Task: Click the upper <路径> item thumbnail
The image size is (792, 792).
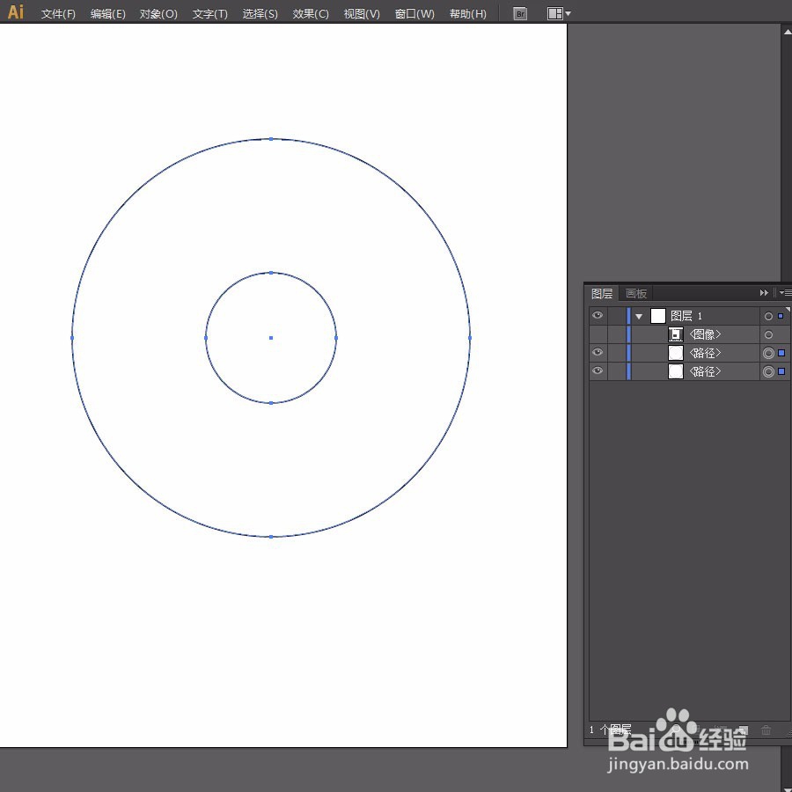Action: [x=676, y=353]
